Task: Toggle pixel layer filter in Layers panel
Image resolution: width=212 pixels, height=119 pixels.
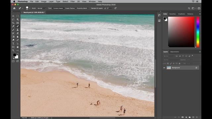Action: pyautogui.click(x=177, y=56)
